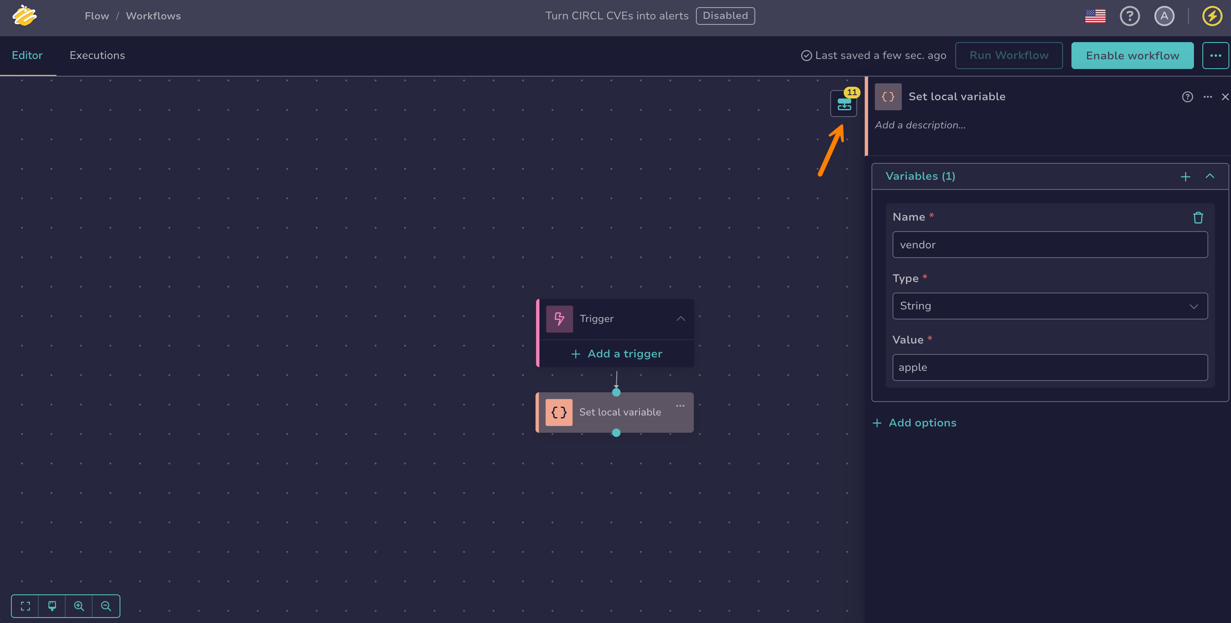Click Add options below variables
The height and width of the screenshot is (623, 1231).
click(x=914, y=423)
